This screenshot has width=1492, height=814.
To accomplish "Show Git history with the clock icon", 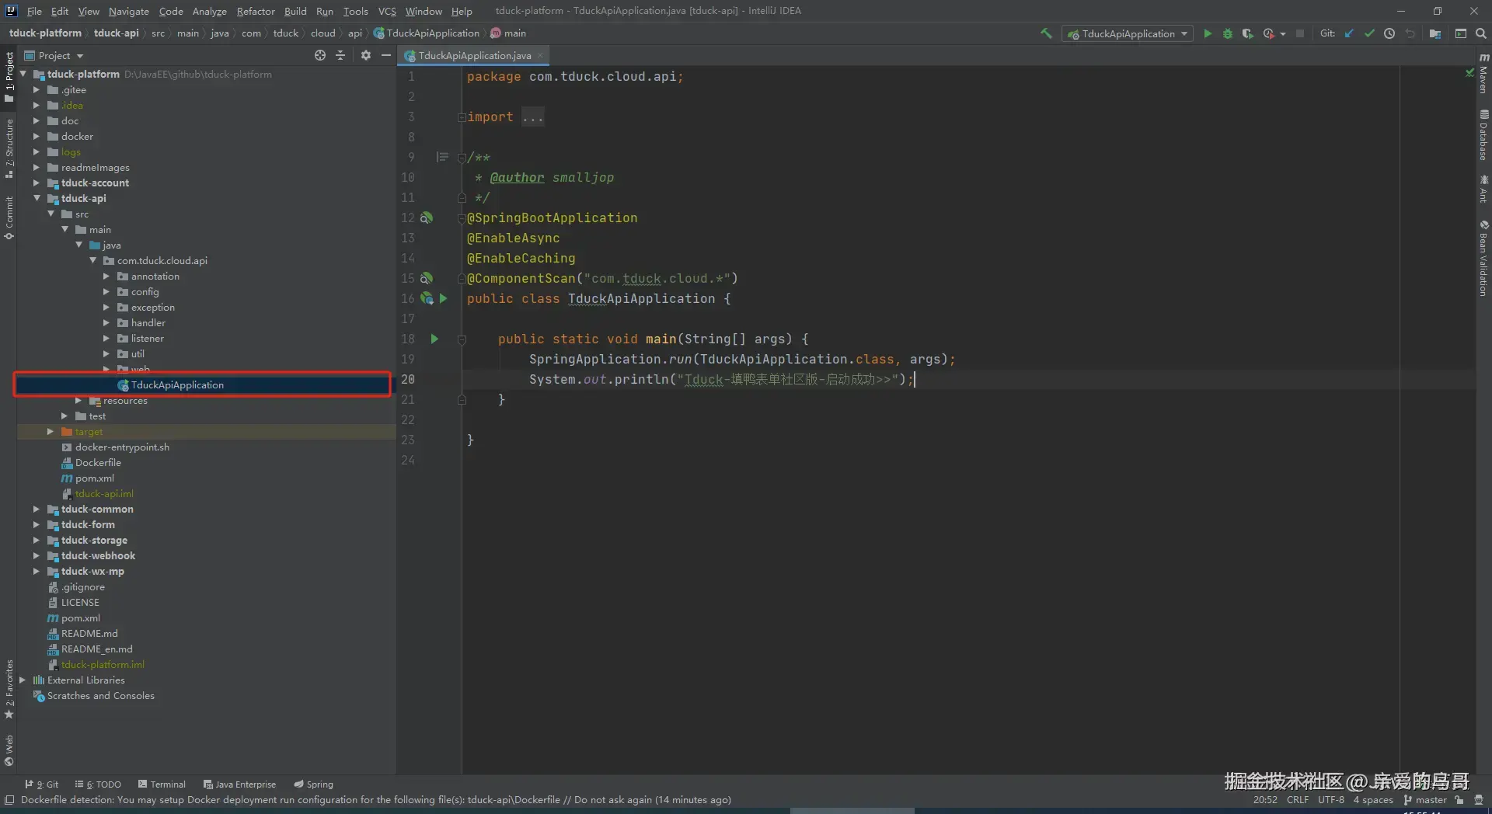I will coord(1389,33).
